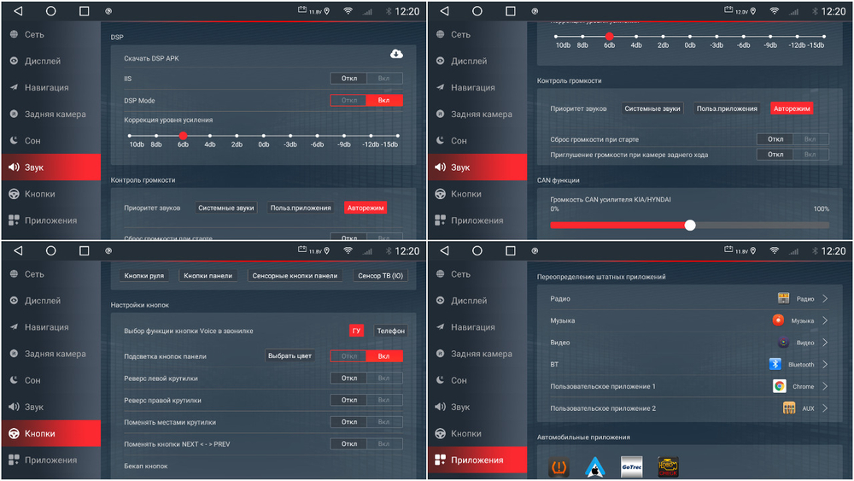Tap the Навигация arrow icon on the Приложения screen
The width and height of the screenshot is (854, 481).
coord(440,327)
